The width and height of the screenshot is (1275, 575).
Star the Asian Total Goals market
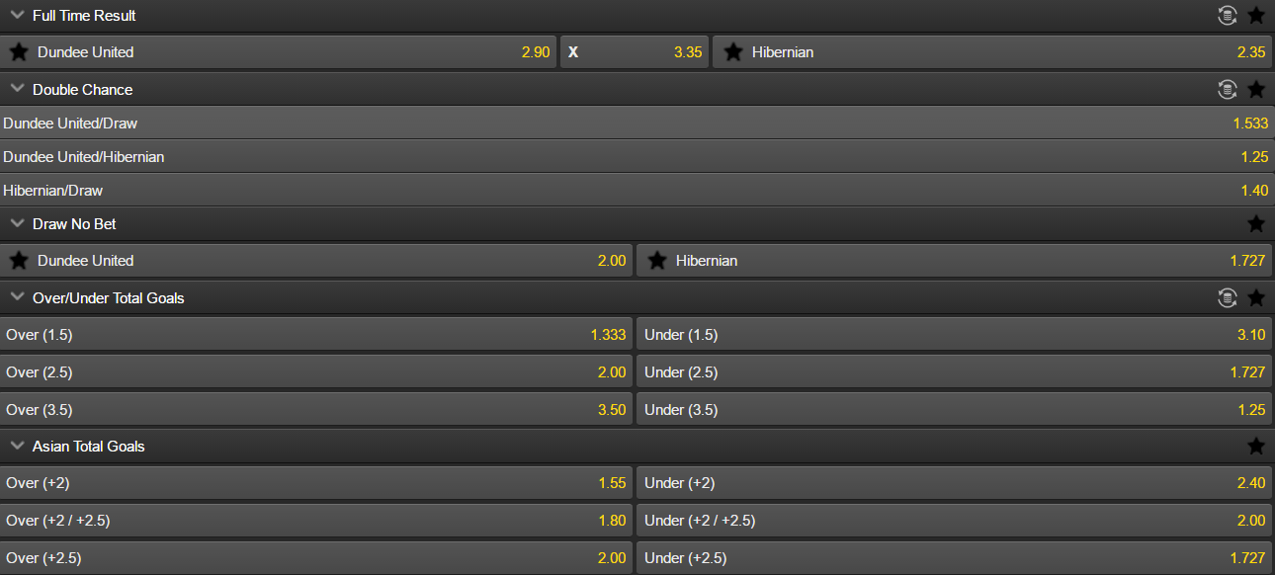coord(1256,446)
